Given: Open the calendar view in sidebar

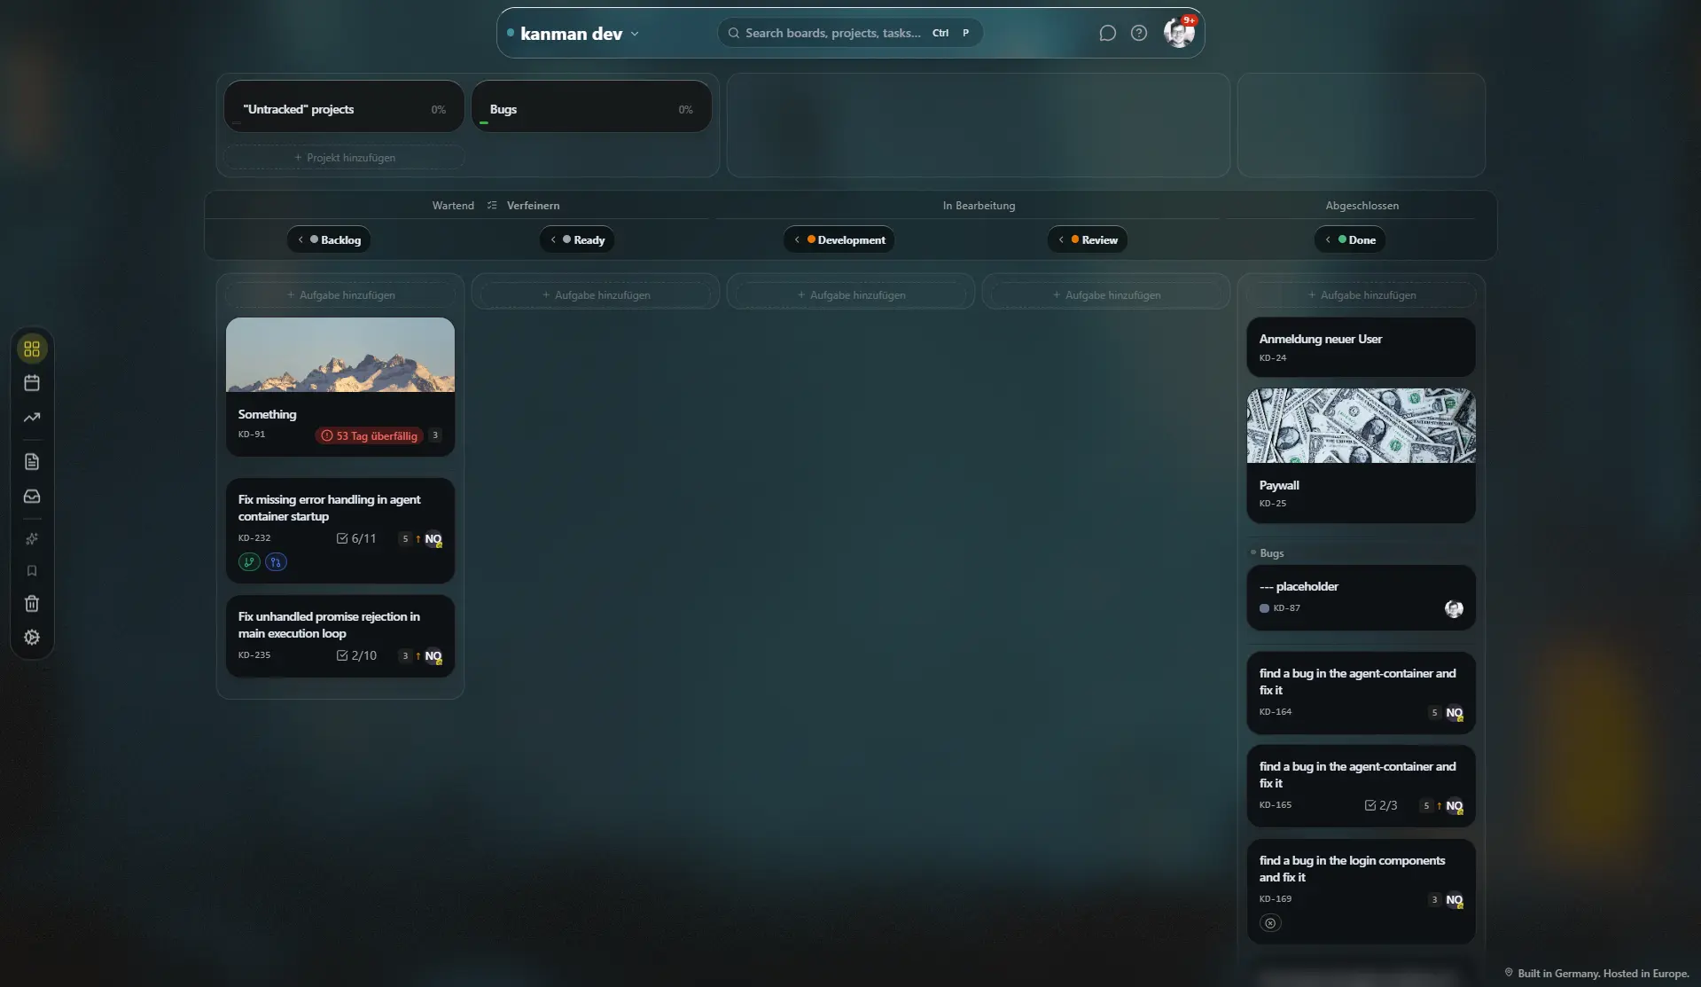Looking at the screenshot, I should click(x=32, y=383).
